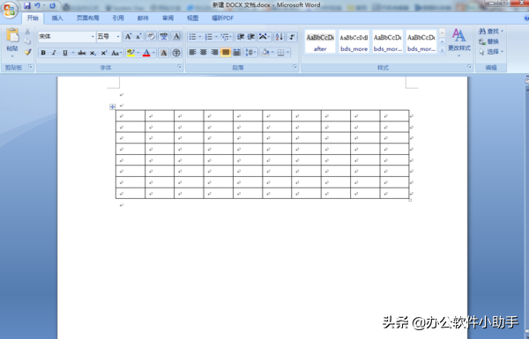Click the 查找 Find button
Image resolution: width=529 pixels, height=339 pixels.
491,32
